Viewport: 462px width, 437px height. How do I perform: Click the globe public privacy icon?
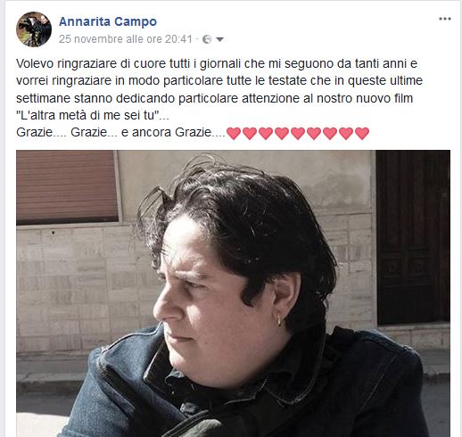pyautogui.click(x=207, y=39)
